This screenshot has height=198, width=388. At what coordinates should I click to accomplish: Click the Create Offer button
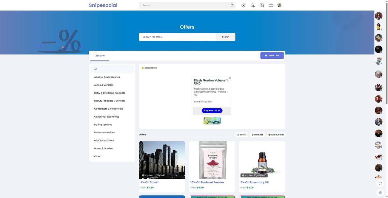[272, 56]
